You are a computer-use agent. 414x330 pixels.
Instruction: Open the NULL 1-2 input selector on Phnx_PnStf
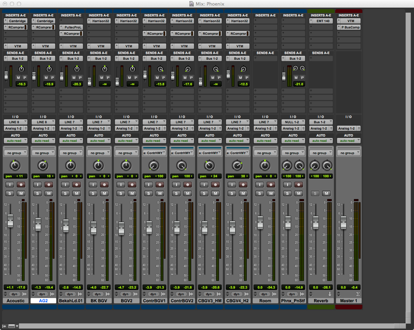point(293,122)
